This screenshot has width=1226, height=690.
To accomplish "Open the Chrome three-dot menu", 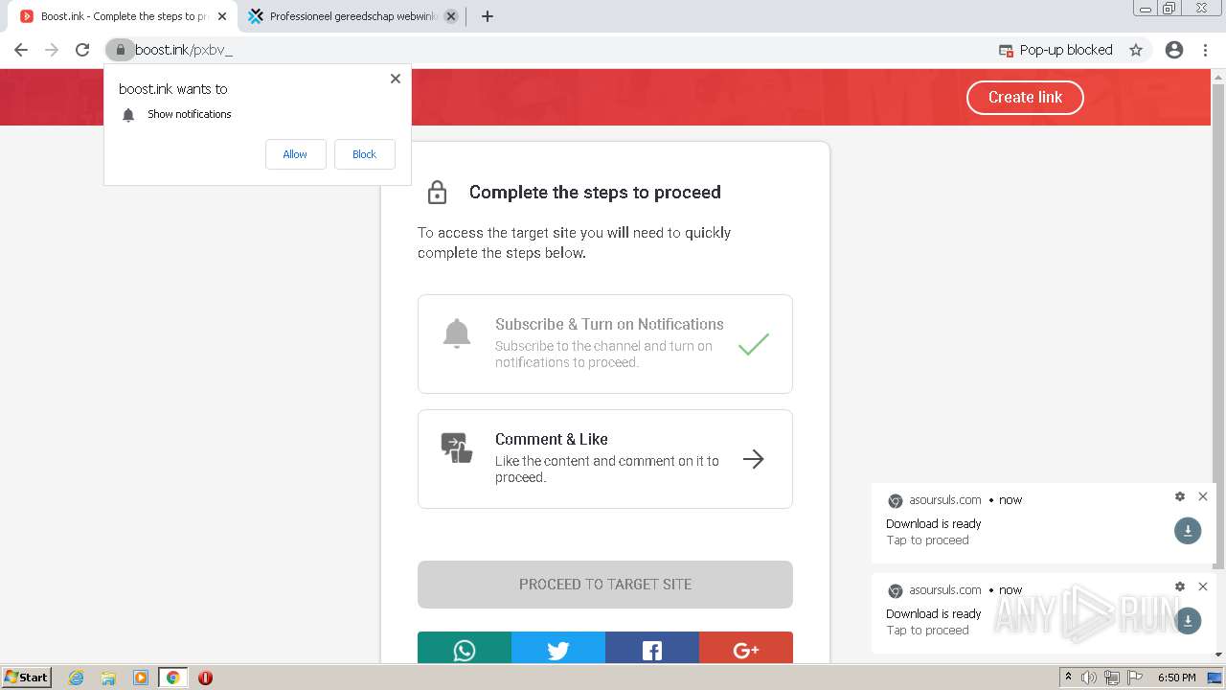I will point(1205,50).
